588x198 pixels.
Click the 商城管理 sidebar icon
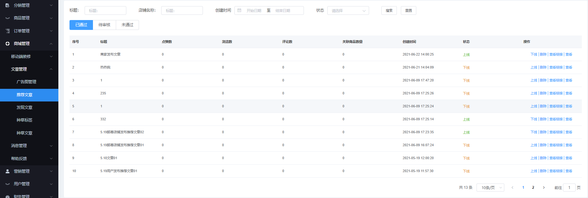click(x=7, y=44)
